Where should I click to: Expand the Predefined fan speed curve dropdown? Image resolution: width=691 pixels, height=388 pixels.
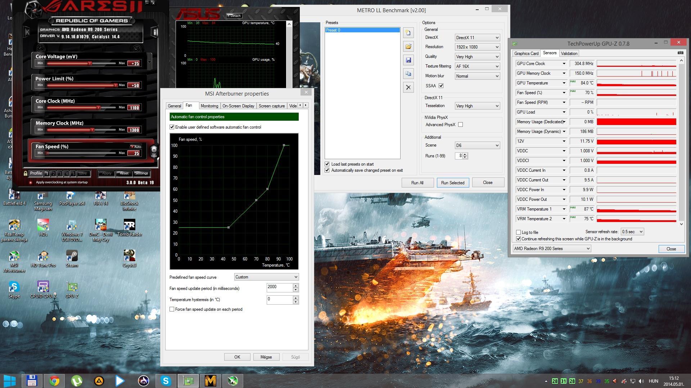(266, 277)
